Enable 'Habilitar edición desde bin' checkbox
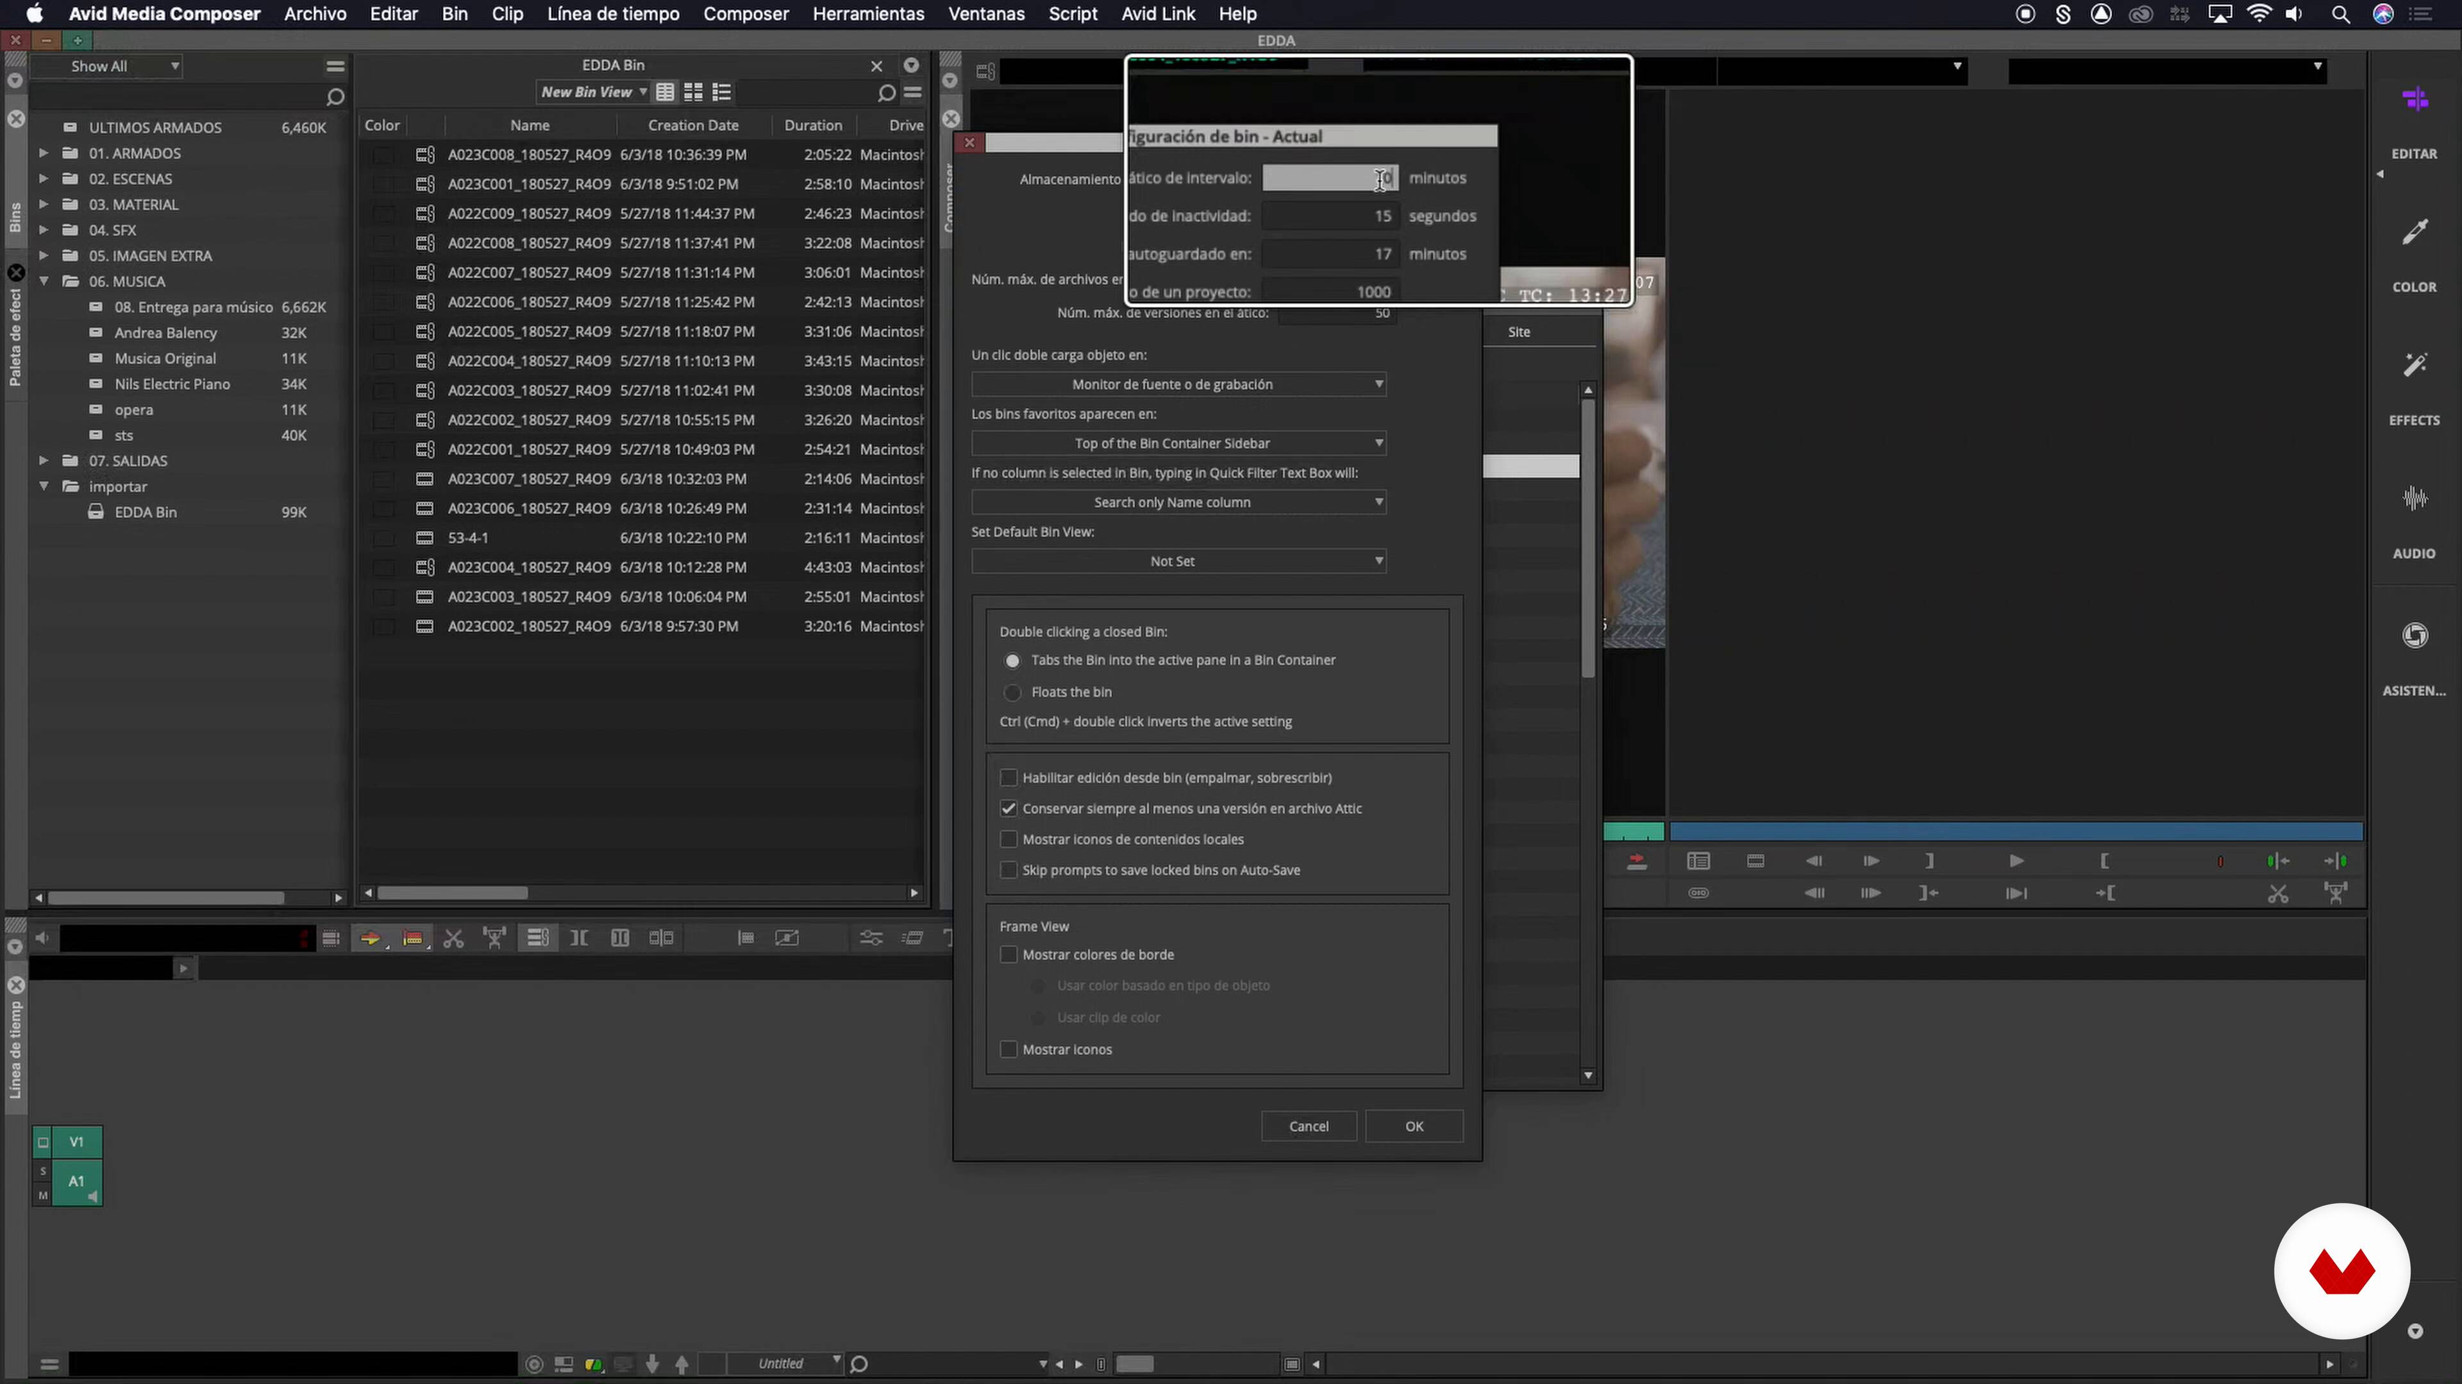 pos(1009,777)
